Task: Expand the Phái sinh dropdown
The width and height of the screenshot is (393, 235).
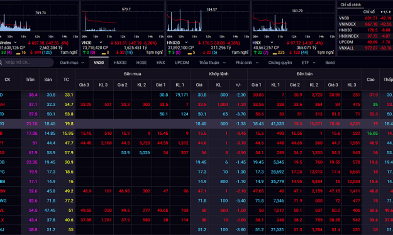Action: coord(247,63)
